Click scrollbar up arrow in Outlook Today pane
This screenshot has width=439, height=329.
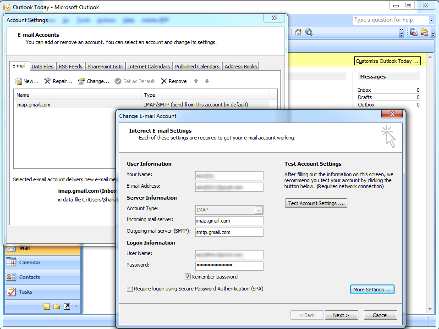coord(430,57)
